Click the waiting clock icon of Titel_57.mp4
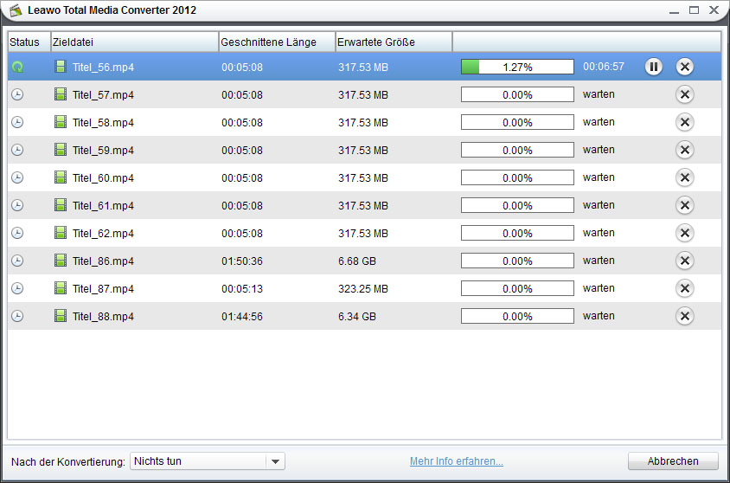The image size is (730, 483). pyautogui.click(x=17, y=94)
